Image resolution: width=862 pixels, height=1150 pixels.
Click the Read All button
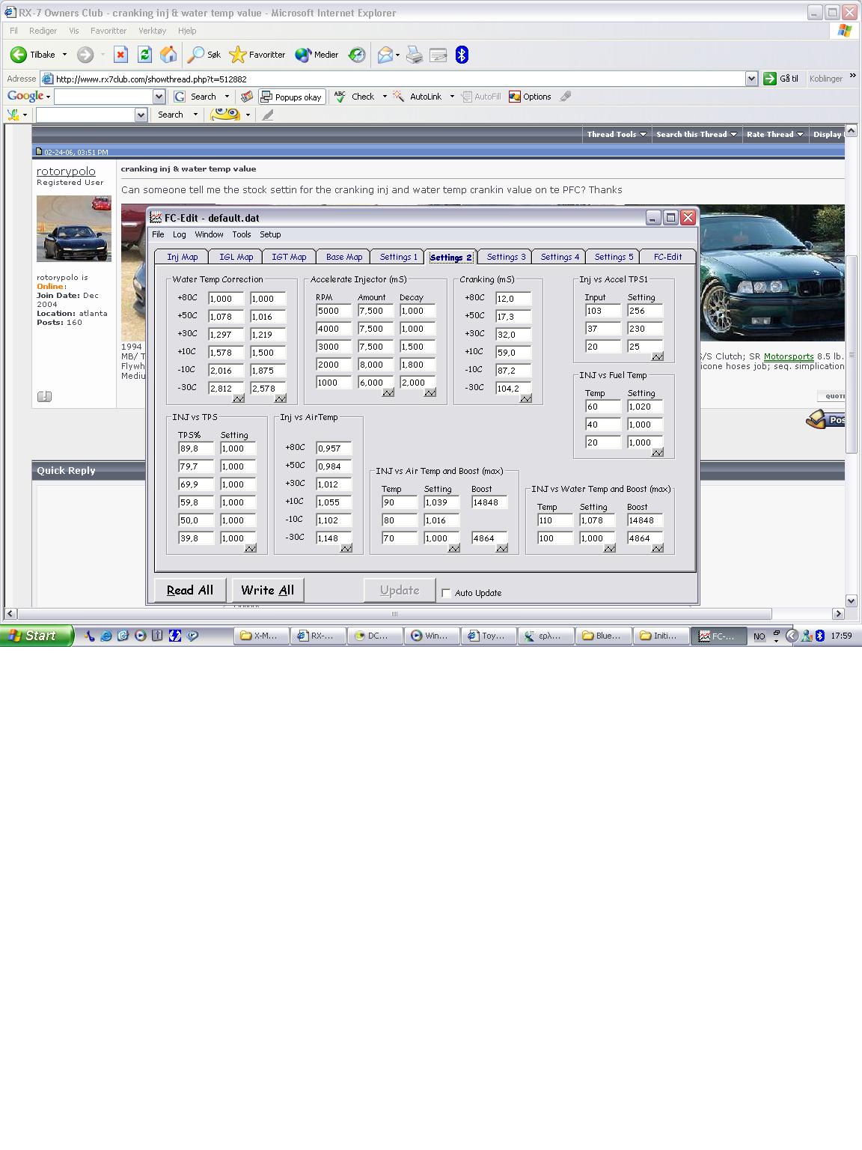click(190, 590)
